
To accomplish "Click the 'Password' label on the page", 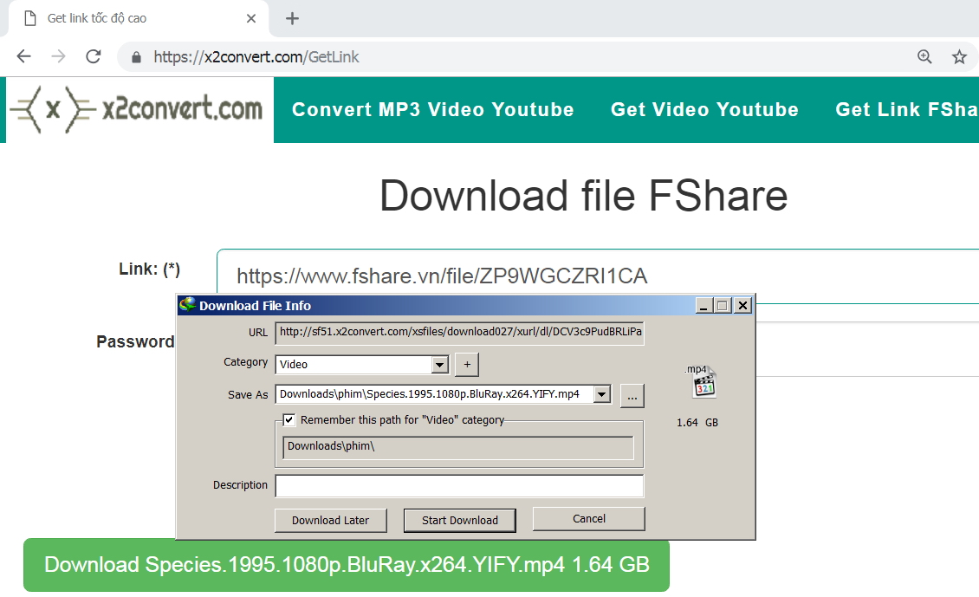I will tap(135, 341).
